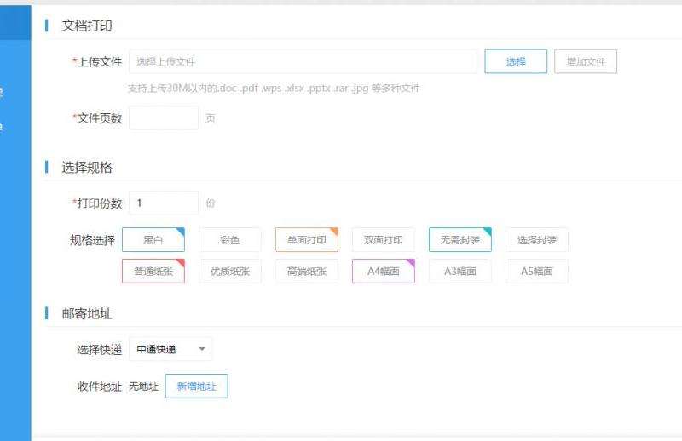Click the 上传文件 input field

click(x=303, y=61)
